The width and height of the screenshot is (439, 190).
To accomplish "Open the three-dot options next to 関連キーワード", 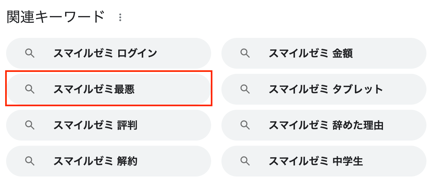I will coord(120,17).
